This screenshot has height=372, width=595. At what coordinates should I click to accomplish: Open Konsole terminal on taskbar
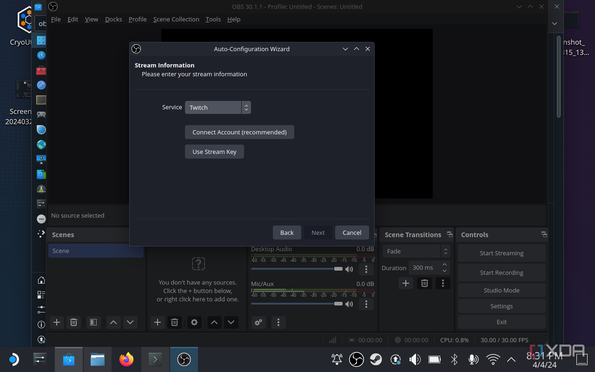click(x=155, y=359)
